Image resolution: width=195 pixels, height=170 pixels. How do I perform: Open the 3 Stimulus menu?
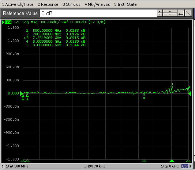point(71,4)
